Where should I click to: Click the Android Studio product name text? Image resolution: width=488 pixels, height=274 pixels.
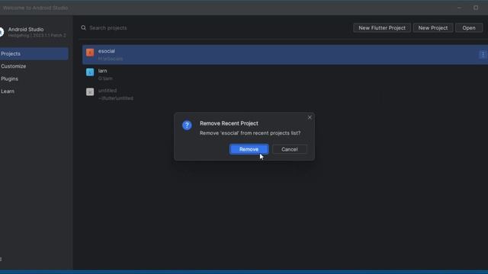point(26,29)
